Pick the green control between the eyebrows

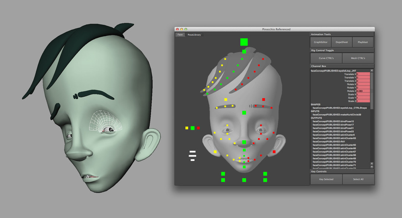(244, 113)
